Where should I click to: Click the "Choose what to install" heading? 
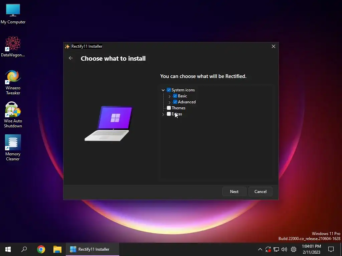pyautogui.click(x=113, y=58)
